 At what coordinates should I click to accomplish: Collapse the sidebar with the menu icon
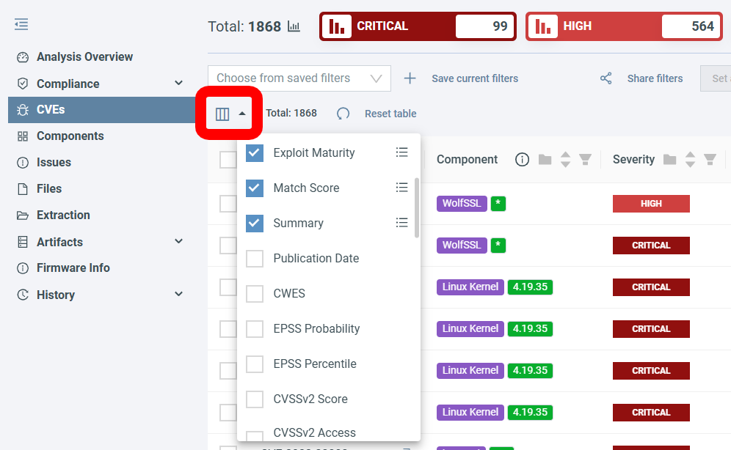[x=21, y=25]
